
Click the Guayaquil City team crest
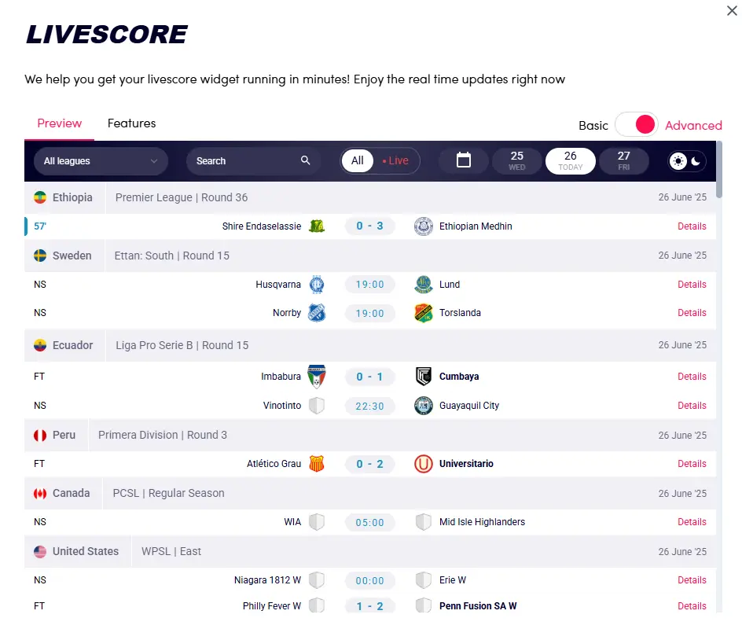(424, 406)
